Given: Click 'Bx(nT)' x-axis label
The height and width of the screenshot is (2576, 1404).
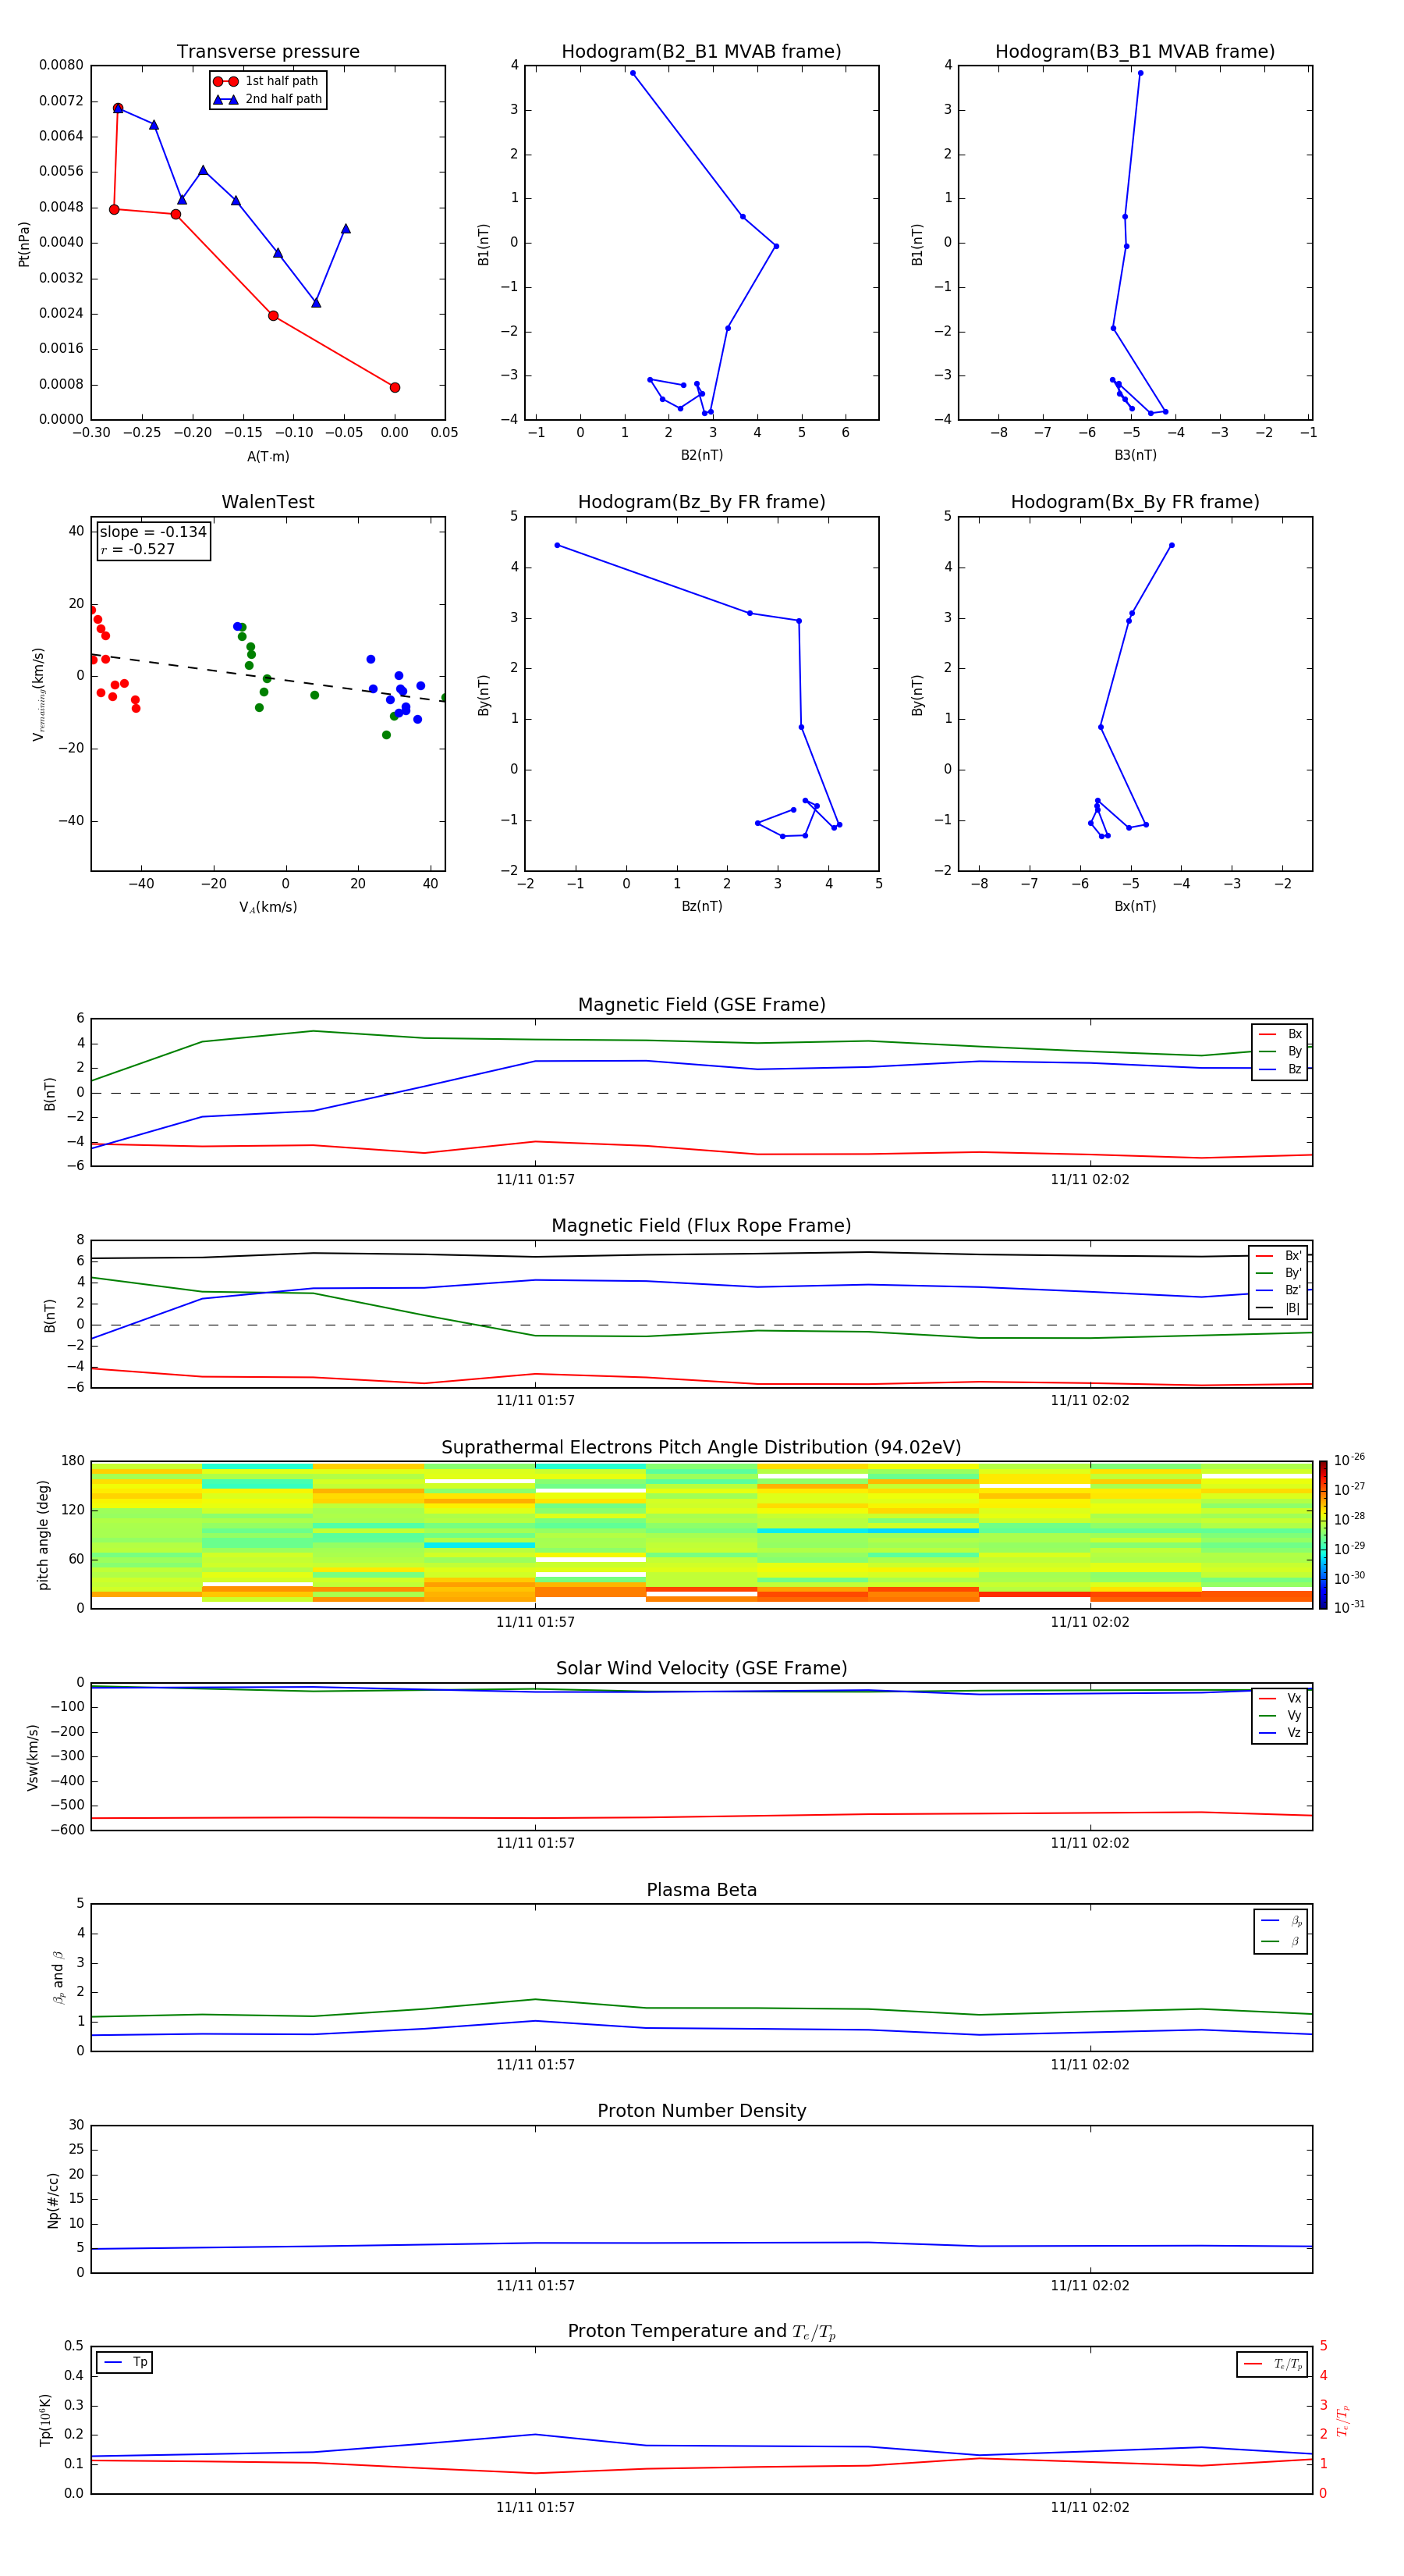Looking at the screenshot, I should [x=1135, y=906].
